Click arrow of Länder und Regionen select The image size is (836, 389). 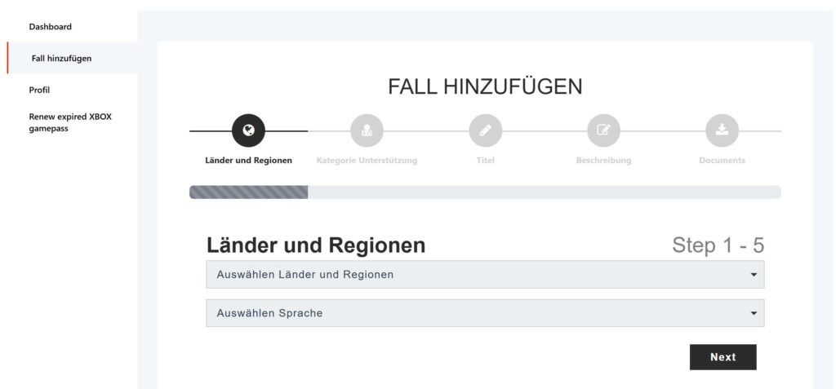pos(754,275)
